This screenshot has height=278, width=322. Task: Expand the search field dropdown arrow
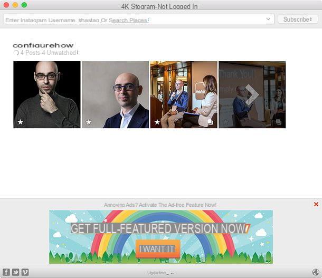tap(268, 19)
